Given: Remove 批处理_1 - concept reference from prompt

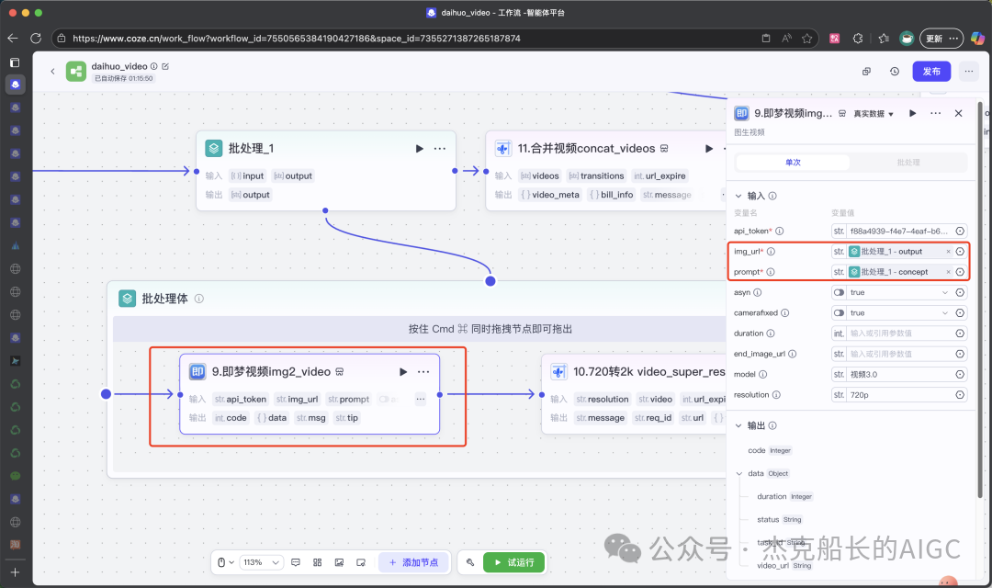Looking at the screenshot, I should point(948,272).
